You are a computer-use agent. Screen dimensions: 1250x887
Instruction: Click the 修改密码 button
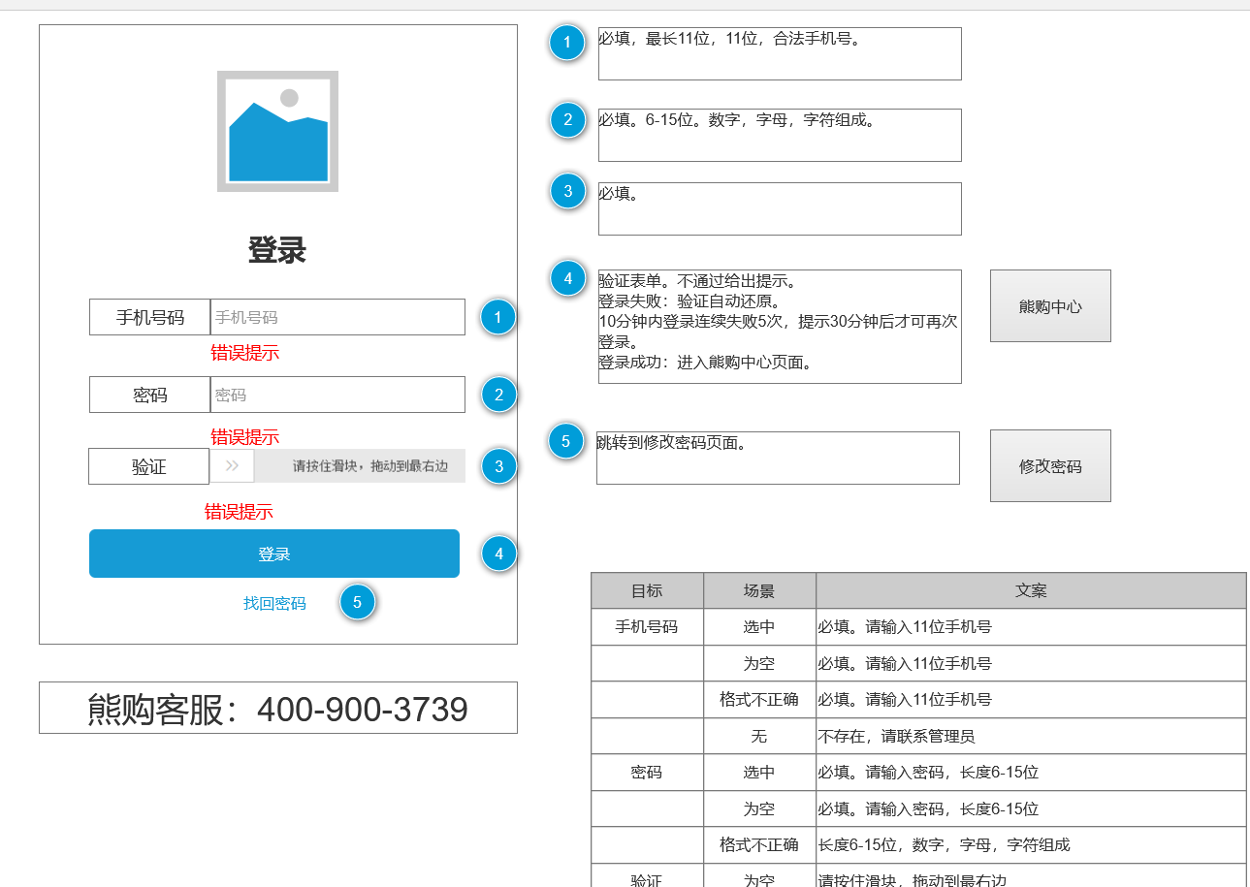[x=1050, y=466]
